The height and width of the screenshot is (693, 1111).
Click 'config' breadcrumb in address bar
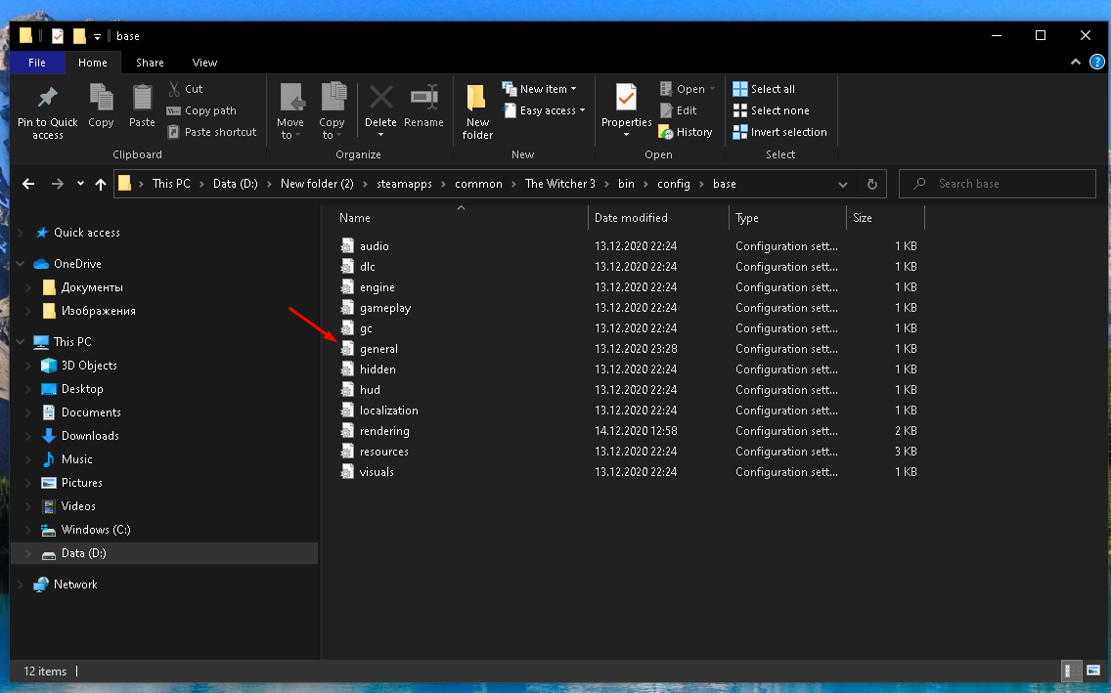tap(673, 184)
